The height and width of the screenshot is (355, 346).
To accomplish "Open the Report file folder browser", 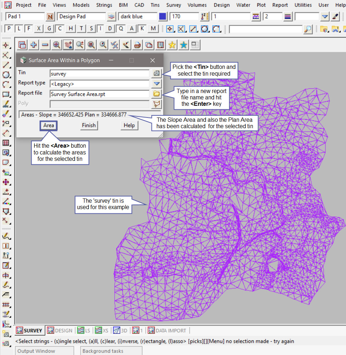I will pos(156,94).
